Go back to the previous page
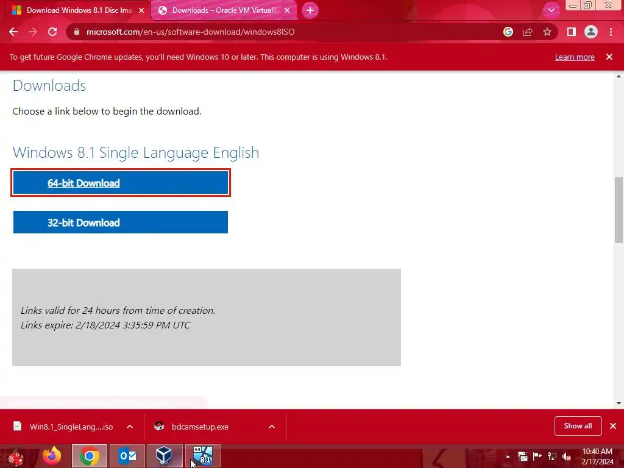Viewport: 624px width, 468px height. 13,32
